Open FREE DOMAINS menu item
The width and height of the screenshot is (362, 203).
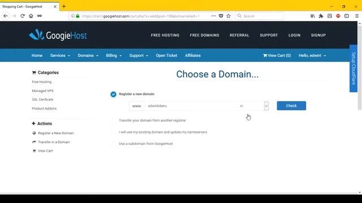(x=204, y=35)
